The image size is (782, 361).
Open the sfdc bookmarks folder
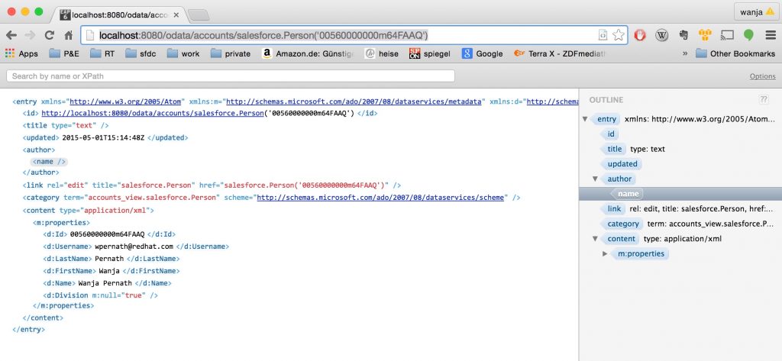pos(141,53)
